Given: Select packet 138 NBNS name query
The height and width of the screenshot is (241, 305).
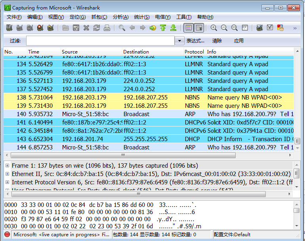Looking at the screenshot, I should tap(149, 98).
